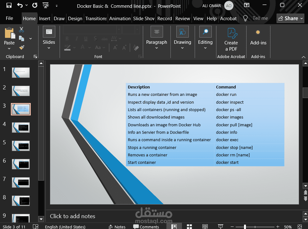
Task: Select slide 8 thumbnail
Action: click(x=21, y=201)
